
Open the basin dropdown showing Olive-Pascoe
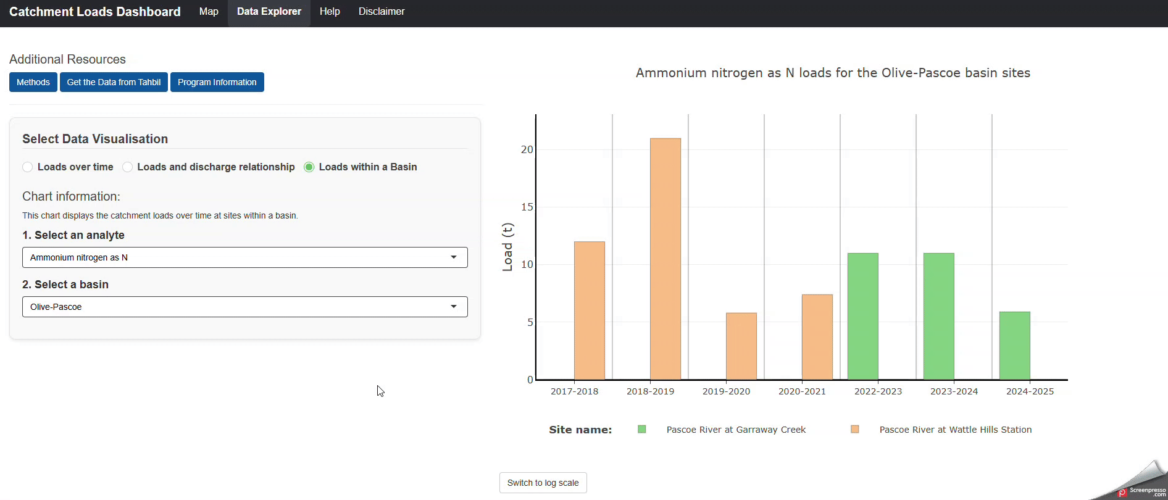[x=244, y=307]
